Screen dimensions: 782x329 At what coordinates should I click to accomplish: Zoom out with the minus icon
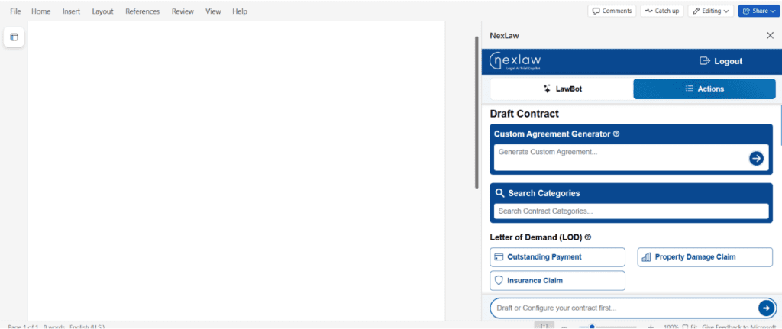564,327
